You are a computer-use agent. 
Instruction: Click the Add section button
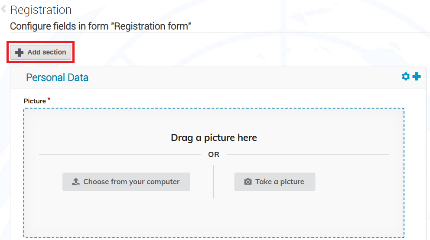(x=41, y=52)
